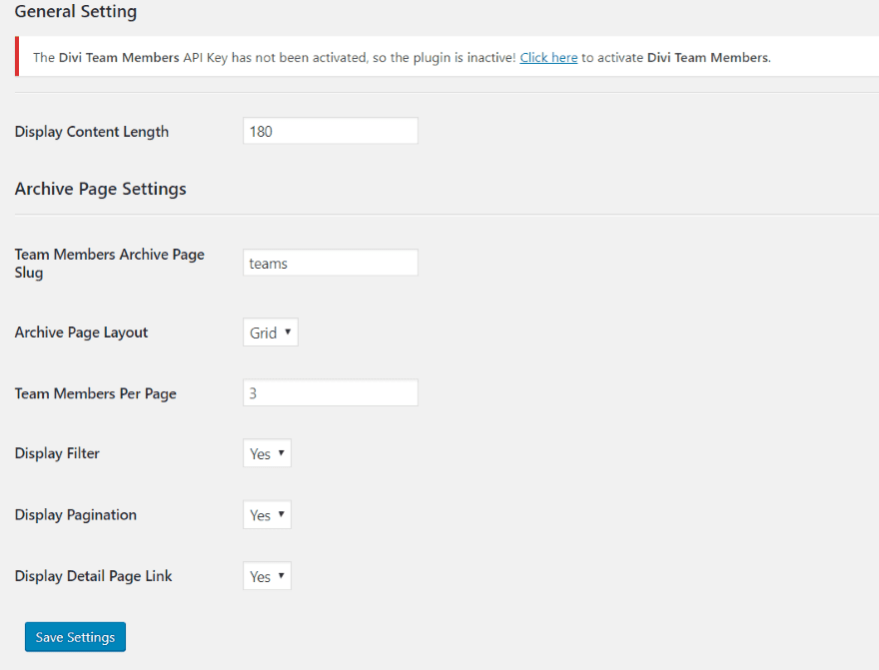Image resolution: width=879 pixels, height=670 pixels.
Task: Click the General Setting heading
Action: click(x=76, y=13)
